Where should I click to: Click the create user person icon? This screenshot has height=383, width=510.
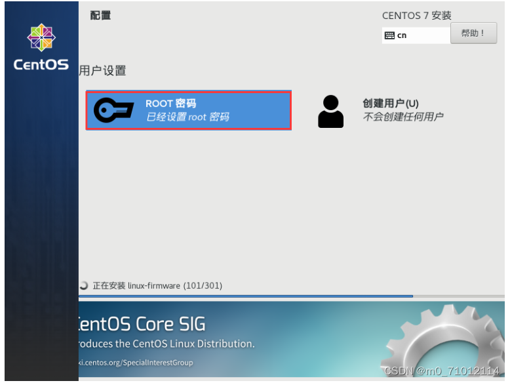(x=330, y=111)
